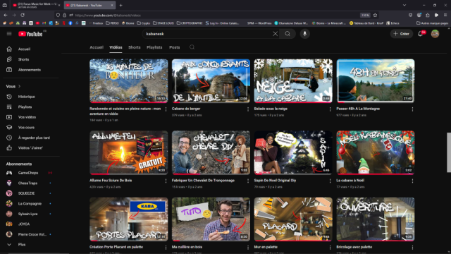451x254 pixels.
Task: Switch to the Shorts channel tab
Action: [x=135, y=47]
